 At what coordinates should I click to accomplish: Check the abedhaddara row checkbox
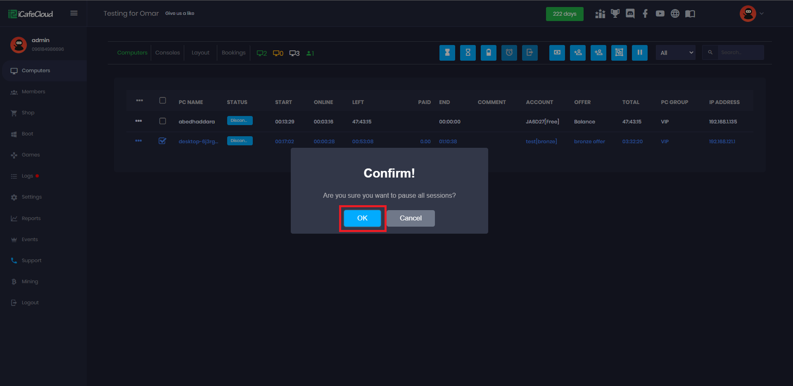click(163, 121)
